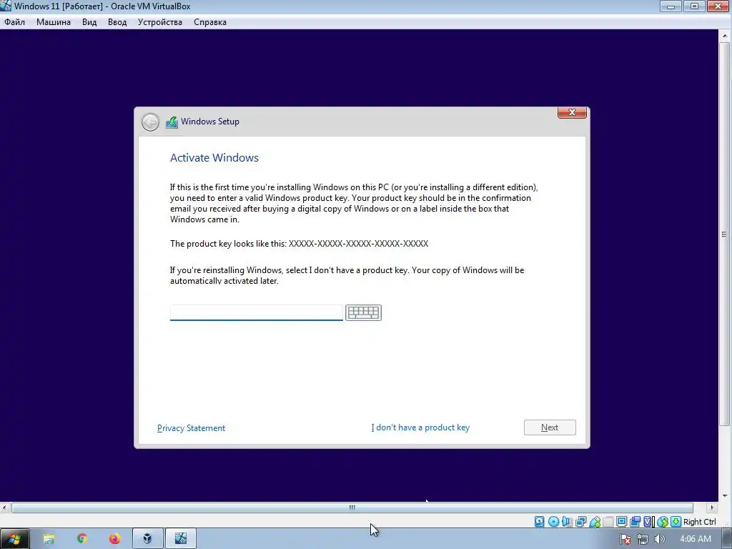Open the Вид menu

tap(89, 22)
